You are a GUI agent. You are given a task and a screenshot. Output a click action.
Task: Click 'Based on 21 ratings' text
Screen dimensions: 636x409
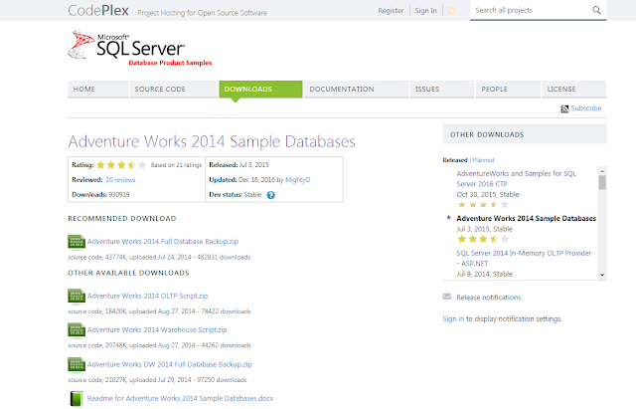176,165
